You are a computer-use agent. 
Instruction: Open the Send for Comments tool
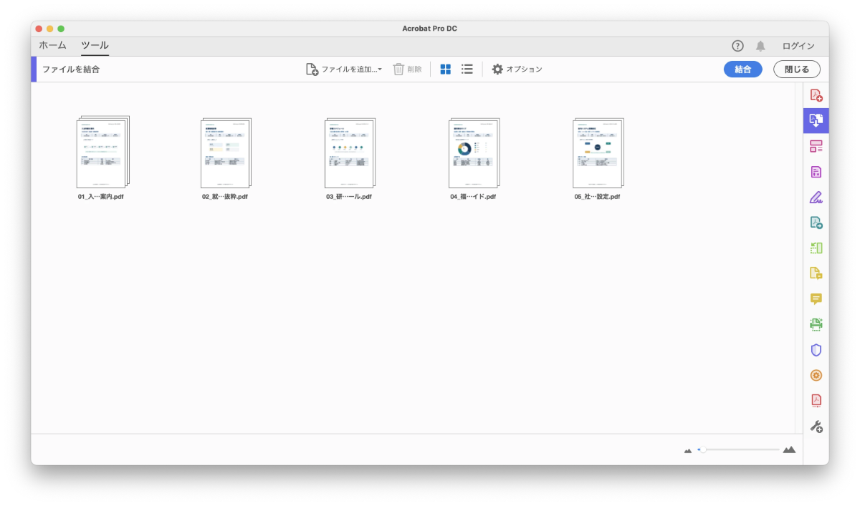point(816,273)
